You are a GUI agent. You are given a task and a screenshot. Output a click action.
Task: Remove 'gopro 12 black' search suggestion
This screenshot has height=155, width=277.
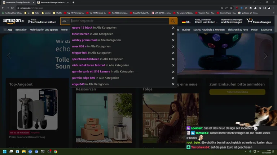point(173,28)
